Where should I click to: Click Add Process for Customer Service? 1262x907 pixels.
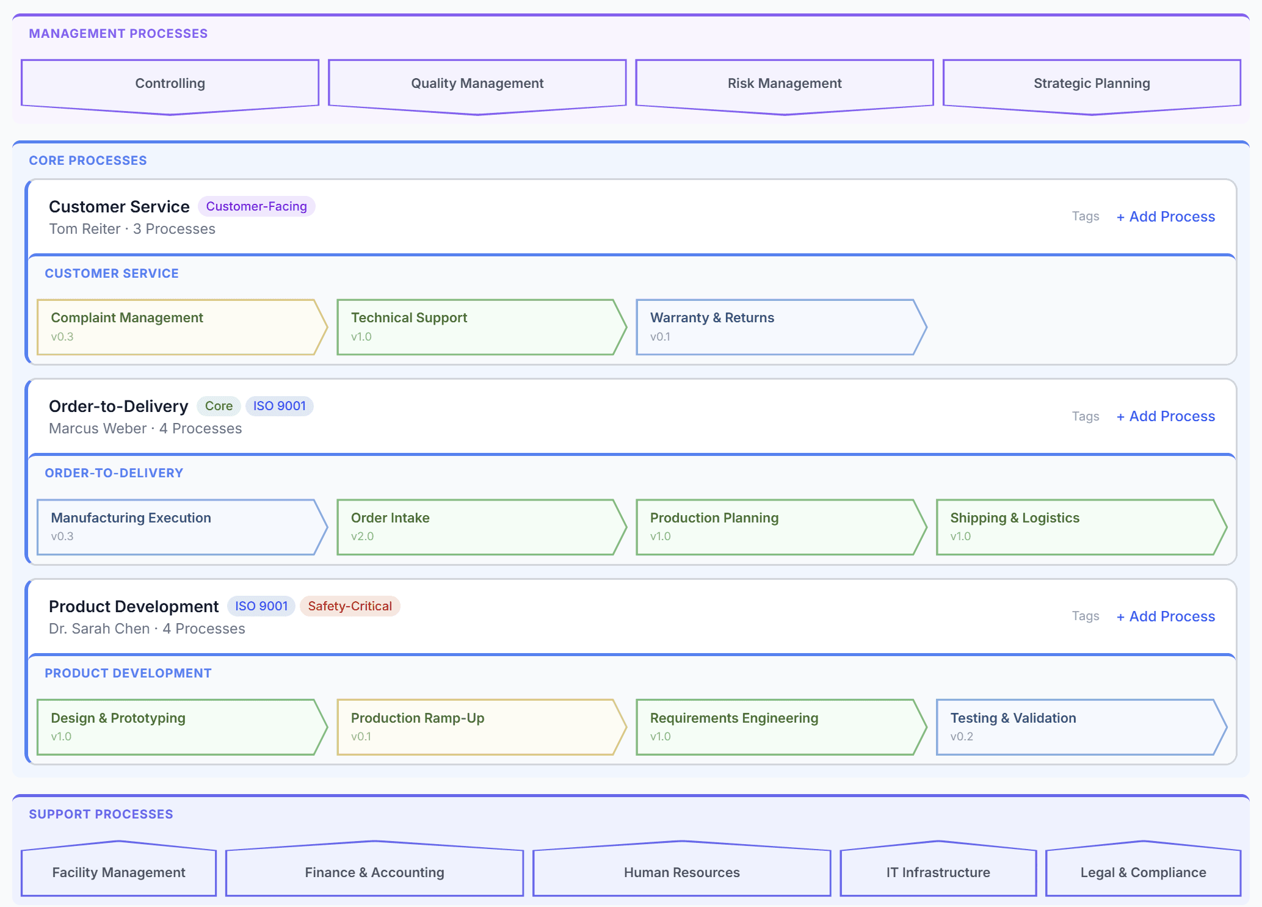click(x=1166, y=217)
